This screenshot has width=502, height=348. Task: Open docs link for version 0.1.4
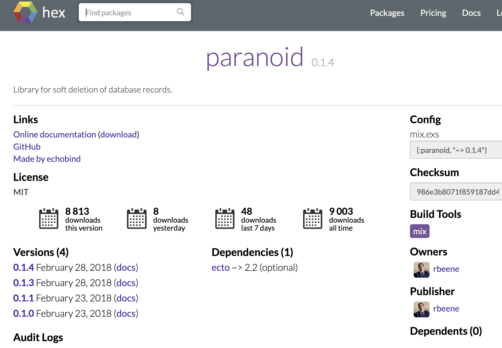click(126, 267)
